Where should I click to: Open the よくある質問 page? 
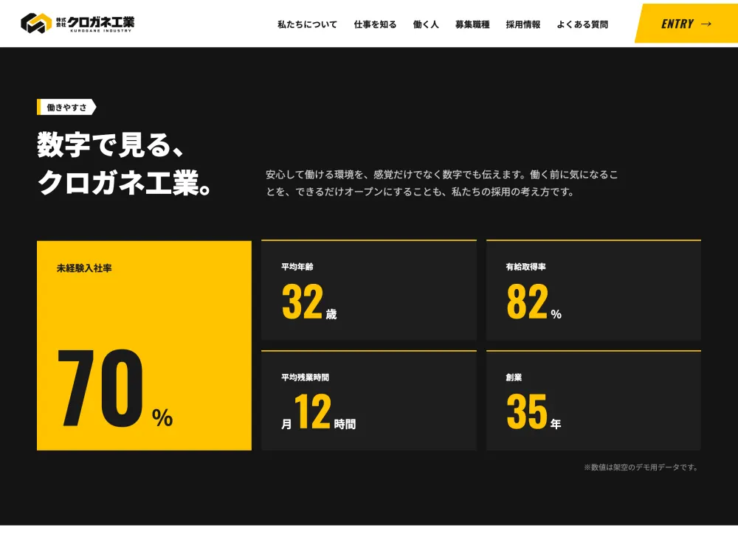point(583,24)
